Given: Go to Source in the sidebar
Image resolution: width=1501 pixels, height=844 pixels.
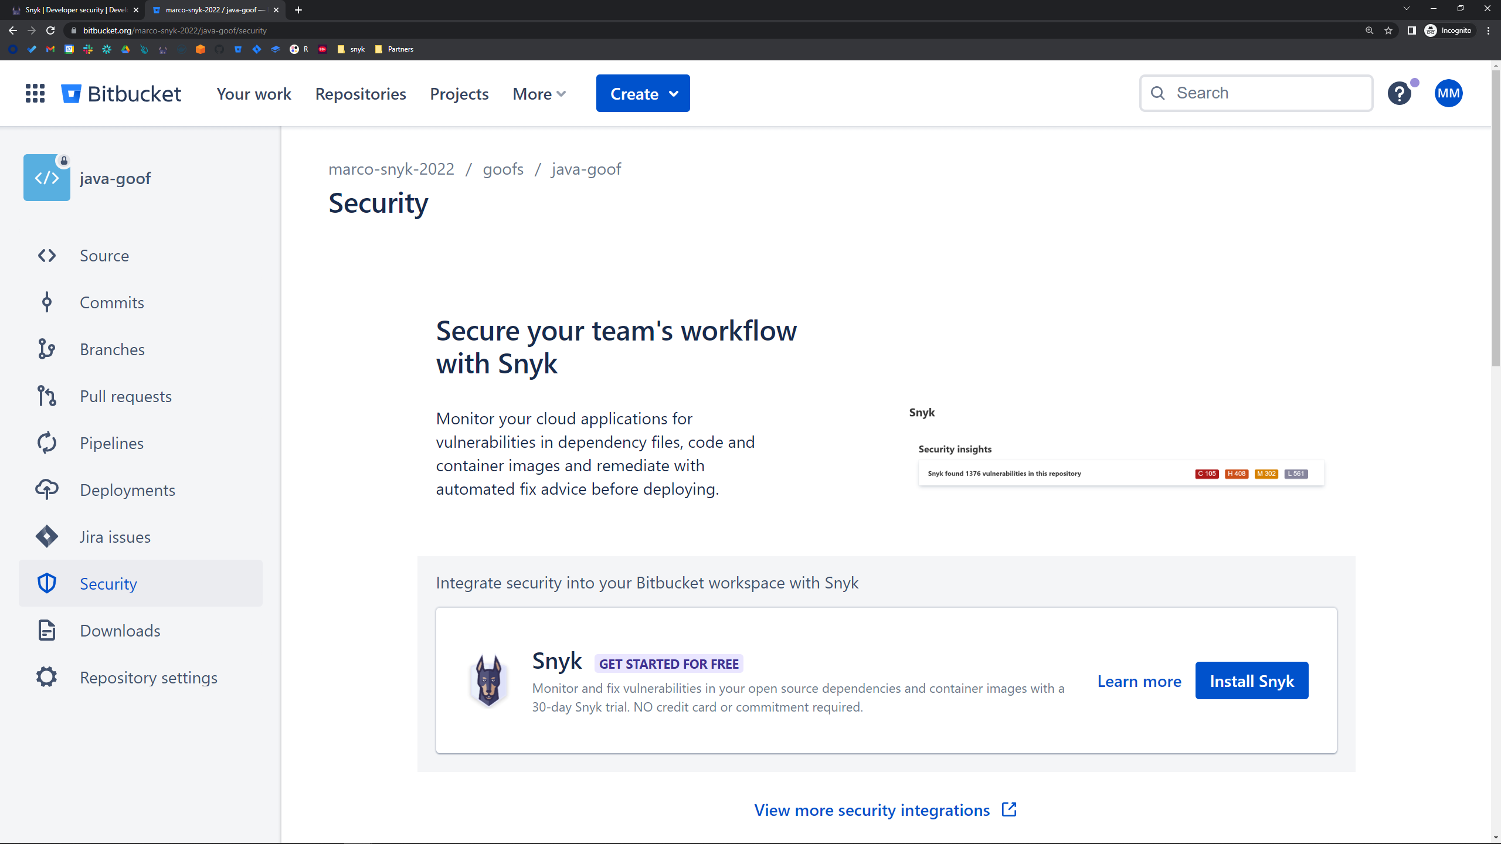Looking at the screenshot, I should click(141, 256).
